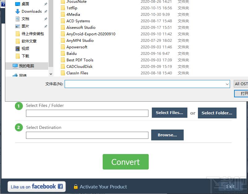
Task: Click Browse for destination
Action: 167,135
